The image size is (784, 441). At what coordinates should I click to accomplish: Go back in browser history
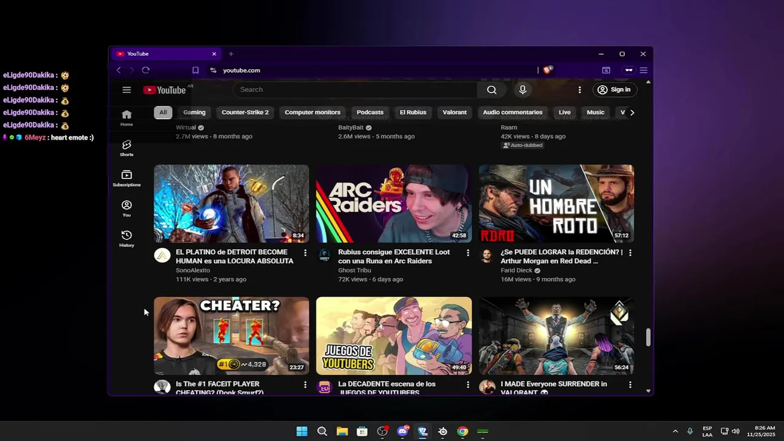coord(119,70)
